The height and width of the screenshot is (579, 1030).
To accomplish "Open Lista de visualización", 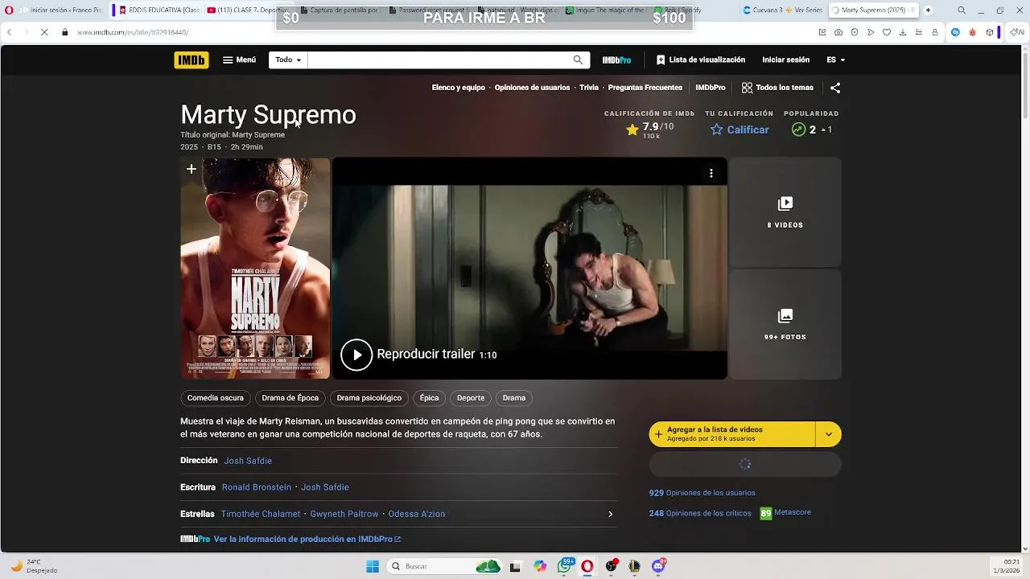I will point(700,60).
